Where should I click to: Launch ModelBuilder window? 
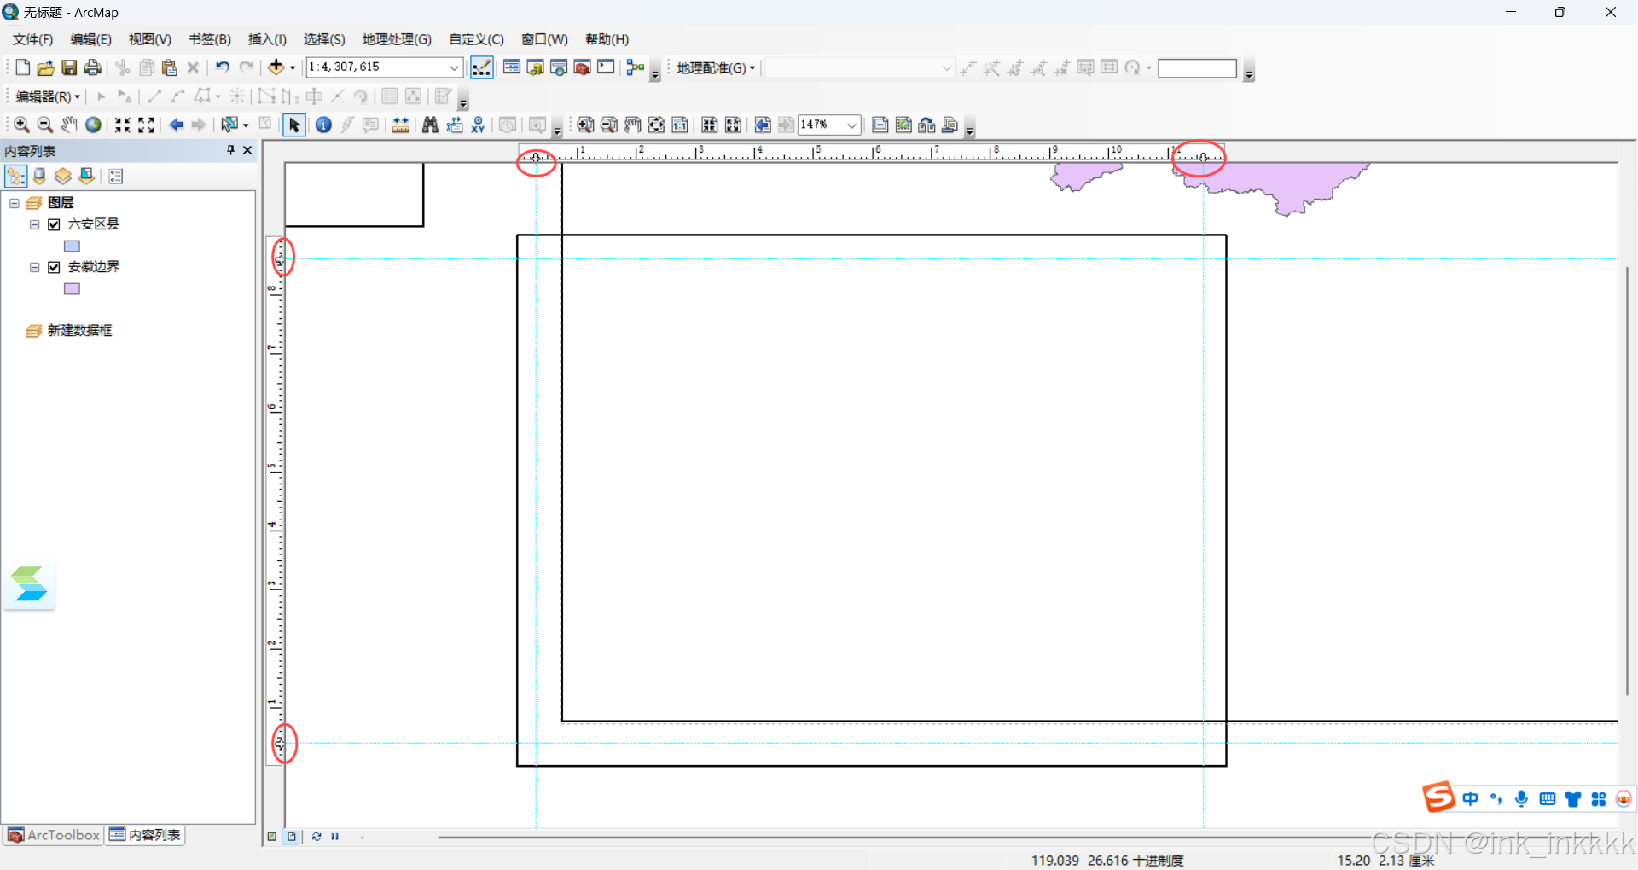[636, 67]
